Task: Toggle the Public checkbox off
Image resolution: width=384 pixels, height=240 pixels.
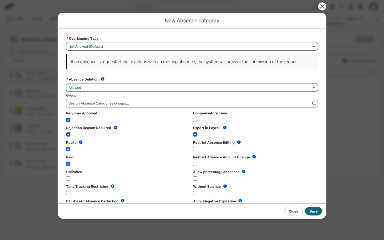Action: [68, 149]
